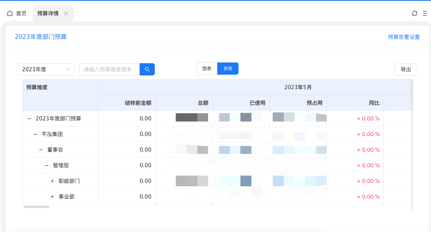Viewport: 431px width, 232px height.
Task: Click the 导出 button
Action: [x=406, y=69]
